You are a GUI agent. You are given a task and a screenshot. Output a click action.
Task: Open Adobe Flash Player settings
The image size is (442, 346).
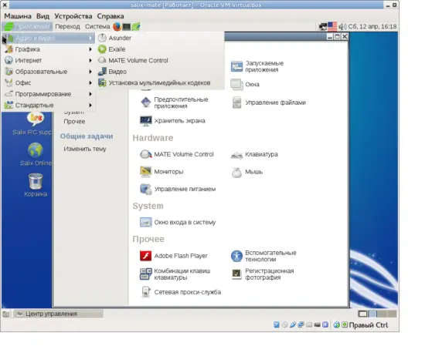[x=174, y=256]
